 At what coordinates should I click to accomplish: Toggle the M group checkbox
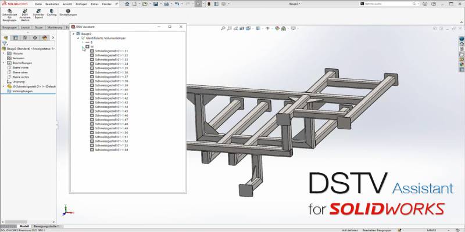coord(87,46)
